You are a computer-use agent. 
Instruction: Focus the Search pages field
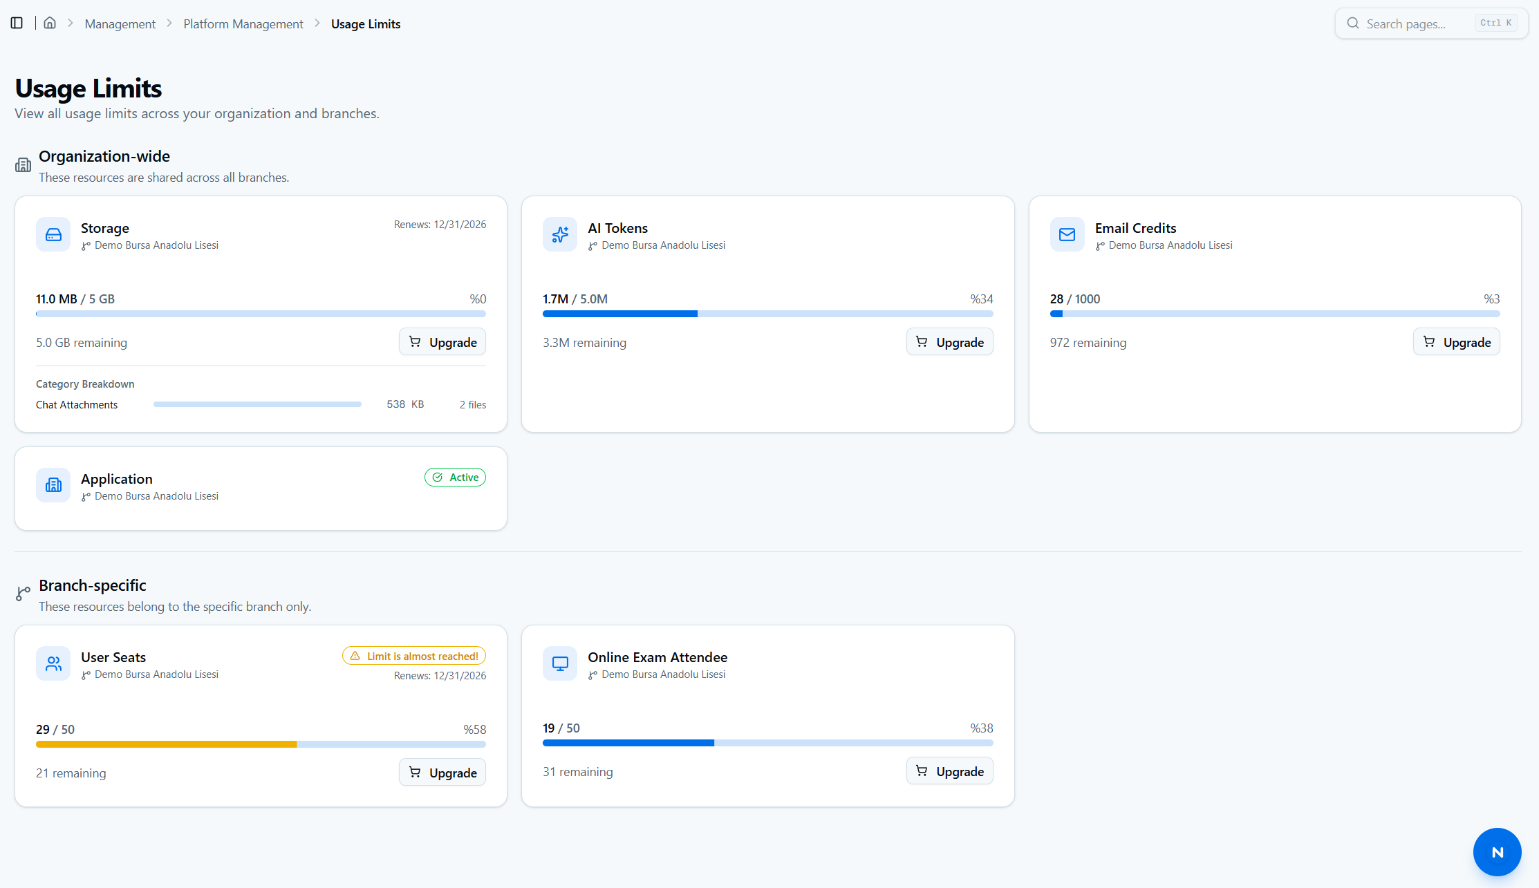click(1431, 23)
